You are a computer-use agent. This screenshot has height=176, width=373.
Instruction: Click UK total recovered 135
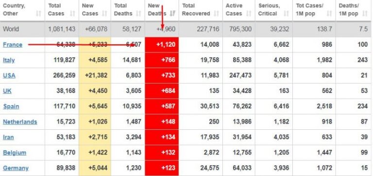point(214,91)
